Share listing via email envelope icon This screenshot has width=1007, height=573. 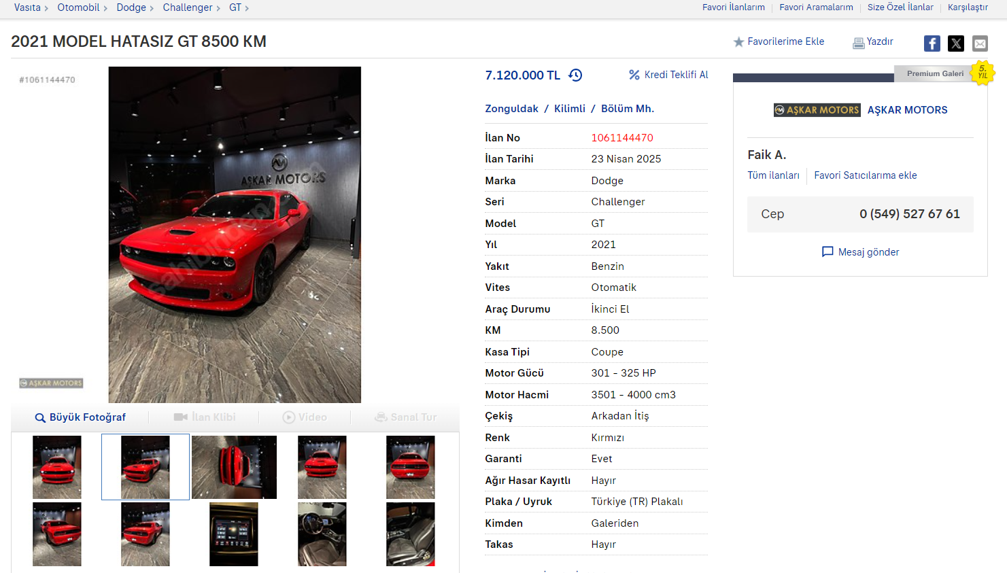(x=980, y=44)
